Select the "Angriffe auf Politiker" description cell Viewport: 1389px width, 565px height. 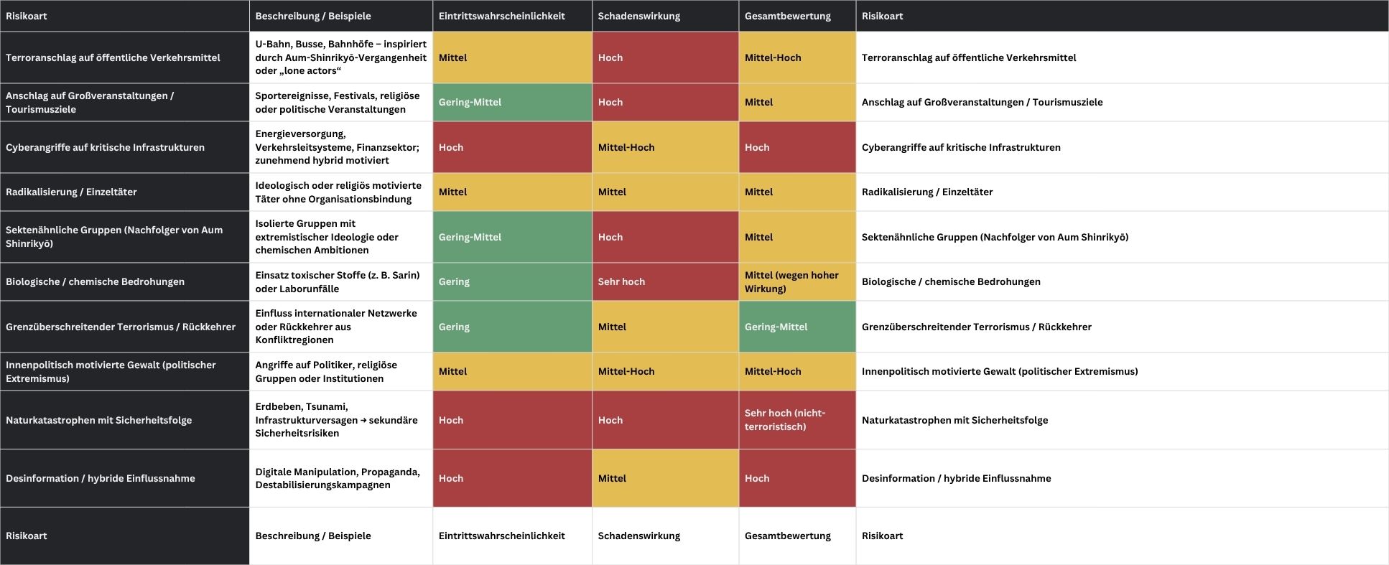tap(340, 371)
